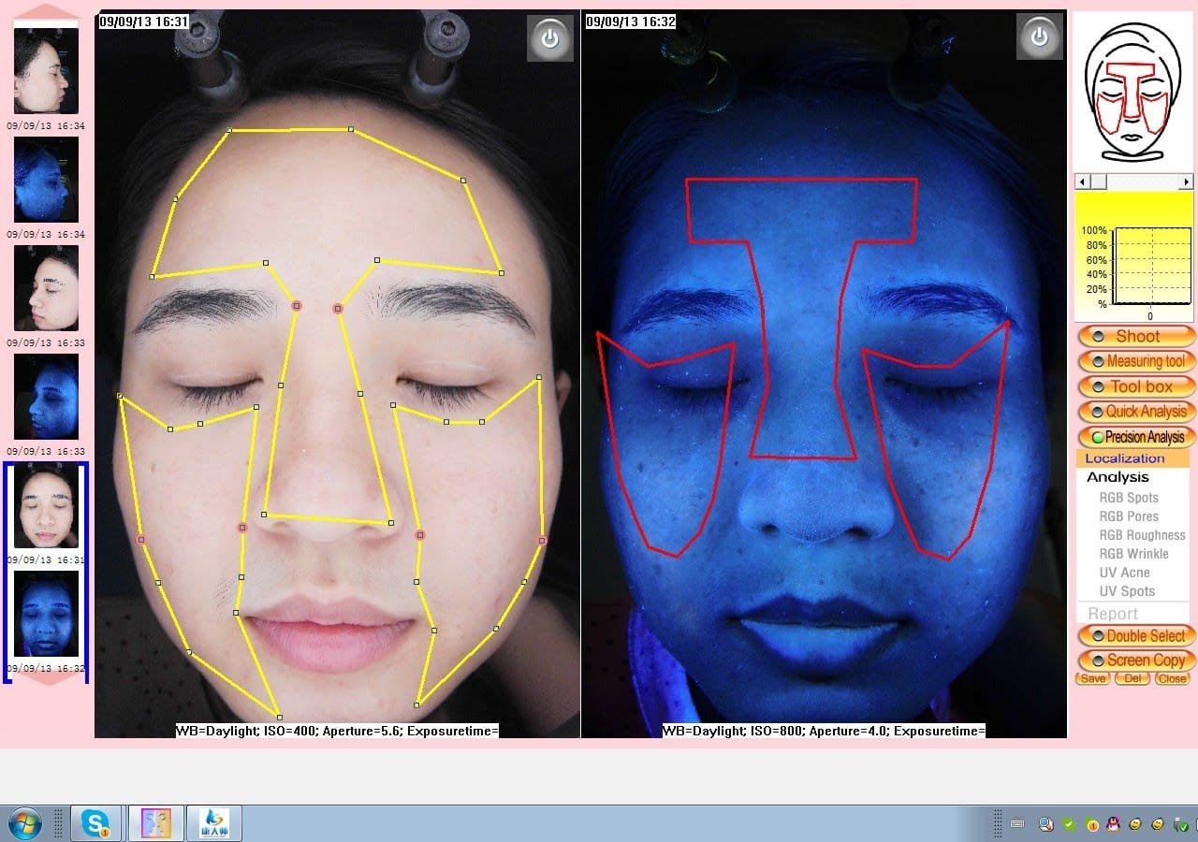The width and height of the screenshot is (1198, 842).
Task: Open Skype from the taskbar
Action: (x=98, y=824)
